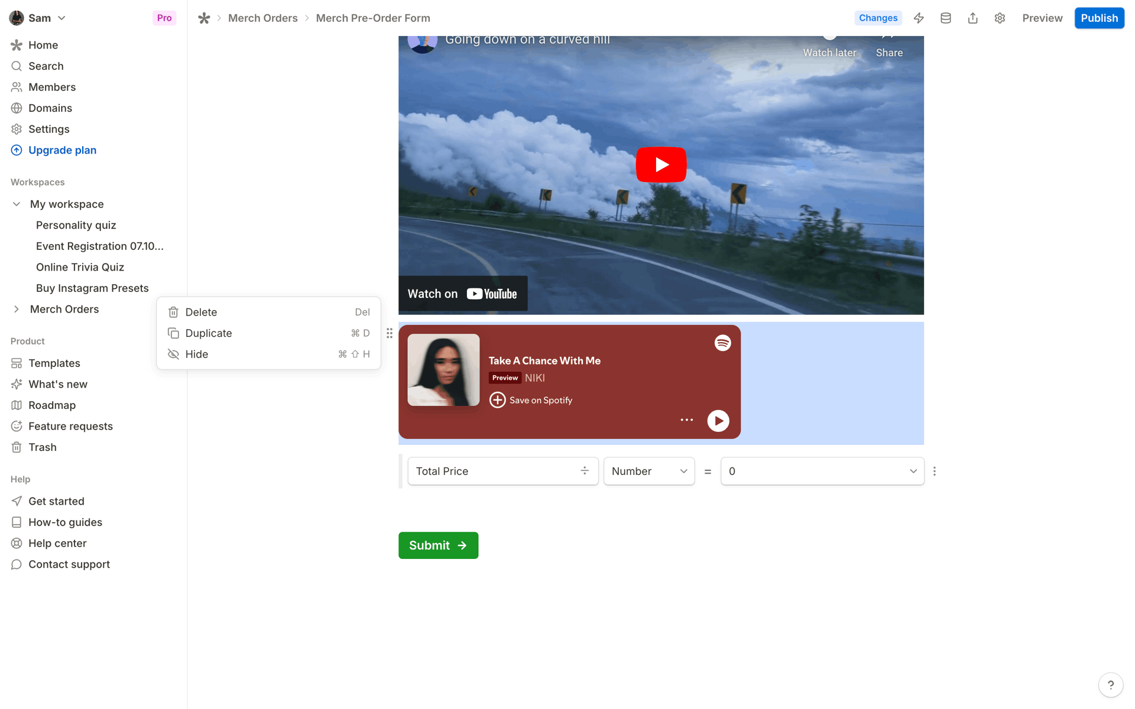Open the Sam account dropdown
Viewport: 1135px width, 709px height.
(x=38, y=18)
